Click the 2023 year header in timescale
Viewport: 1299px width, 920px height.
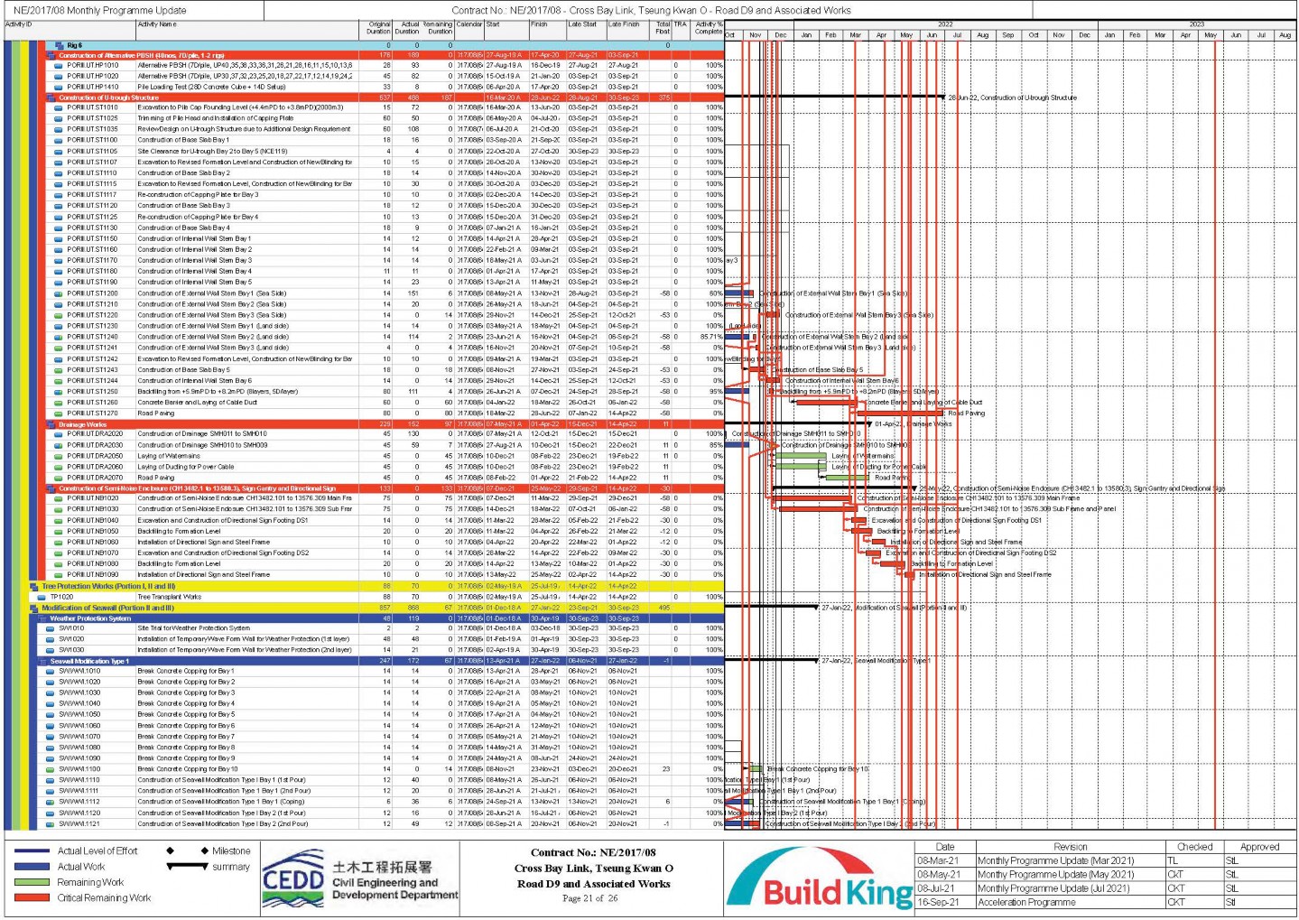(1197, 24)
